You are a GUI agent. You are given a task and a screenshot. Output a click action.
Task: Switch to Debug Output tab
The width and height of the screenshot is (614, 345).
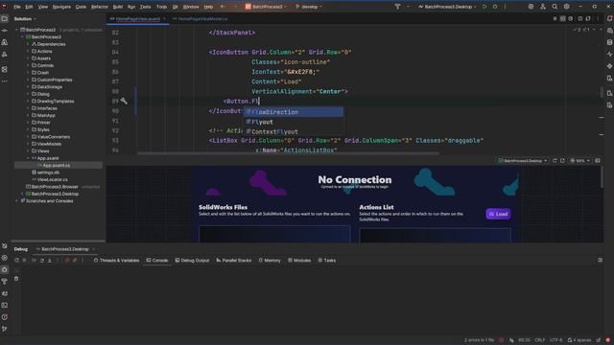click(x=192, y=260)
